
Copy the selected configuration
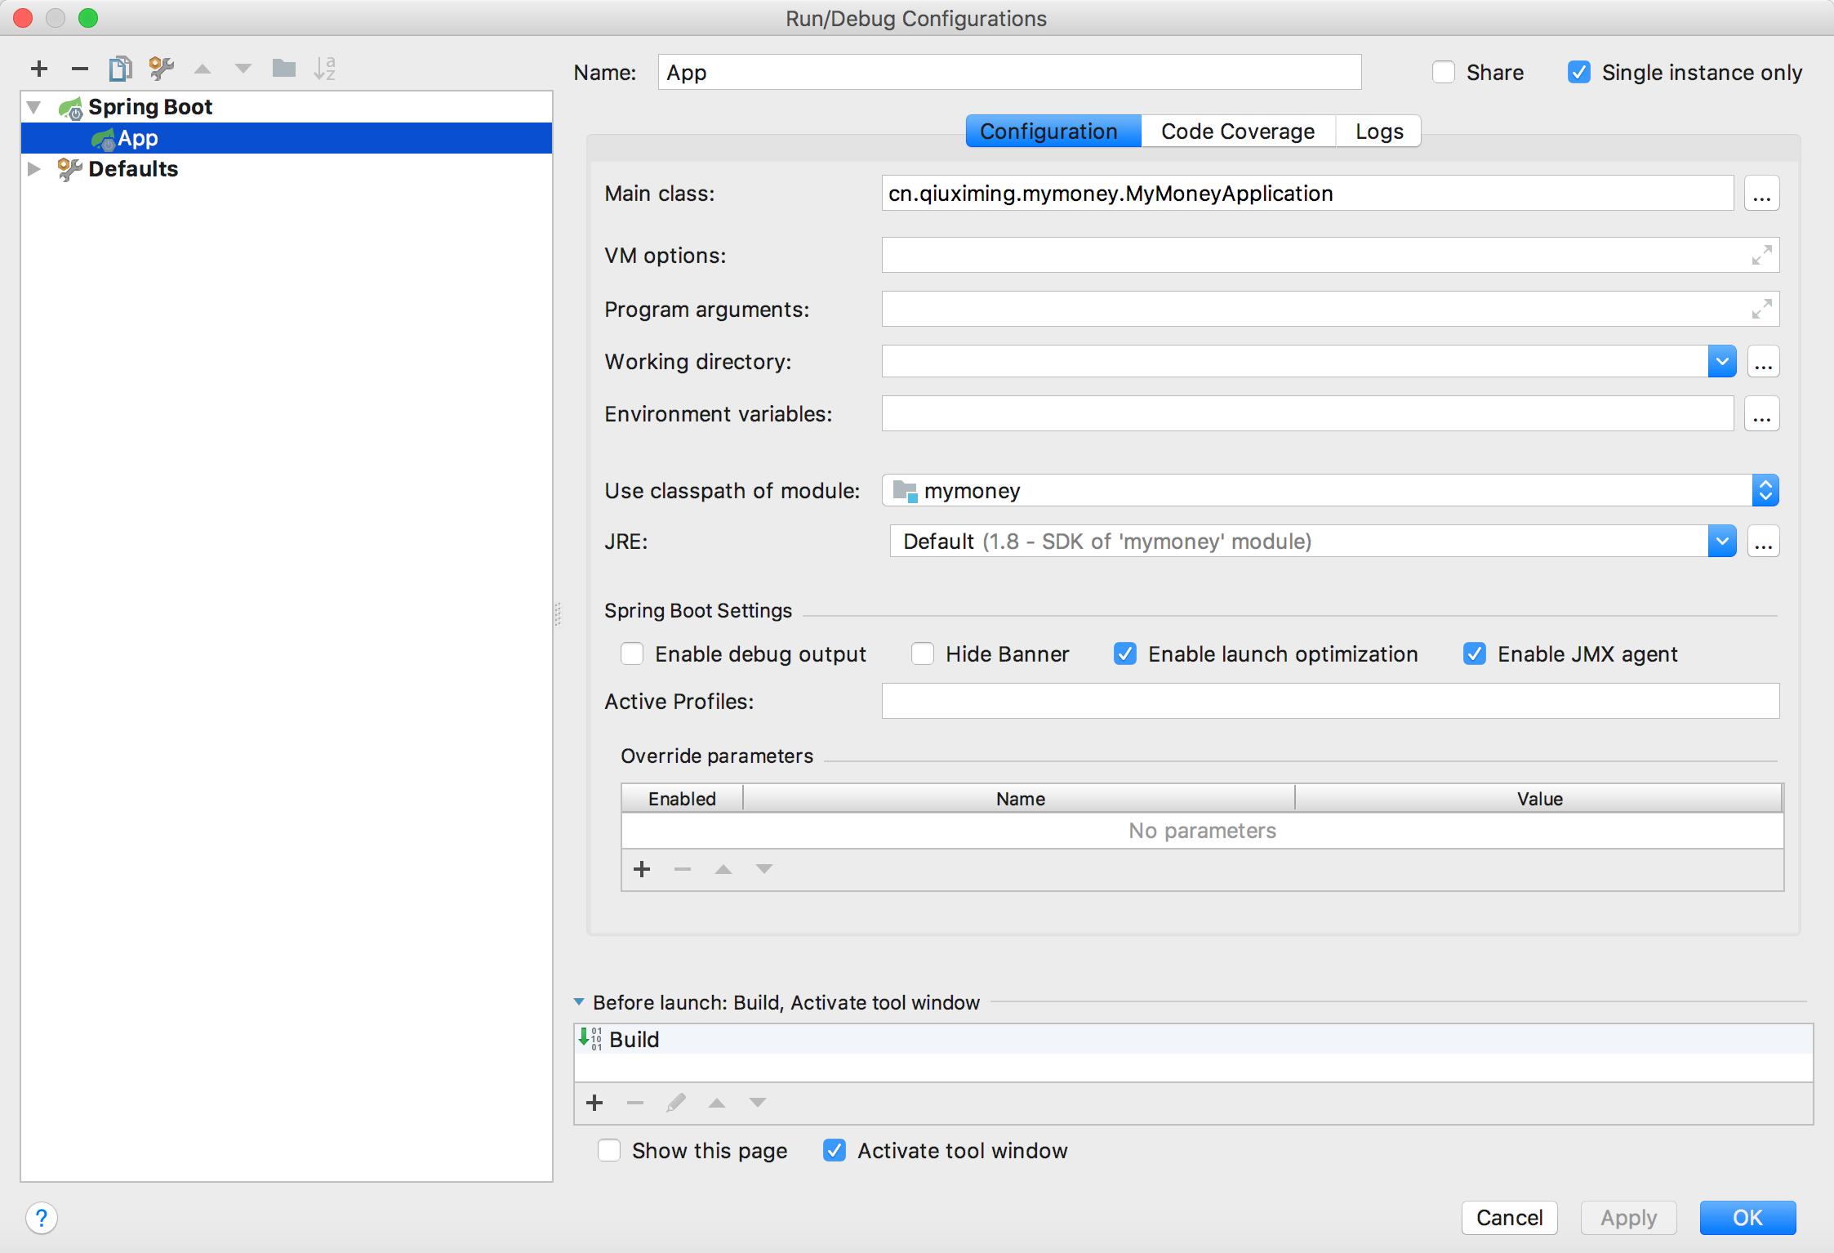click(120, 69)
